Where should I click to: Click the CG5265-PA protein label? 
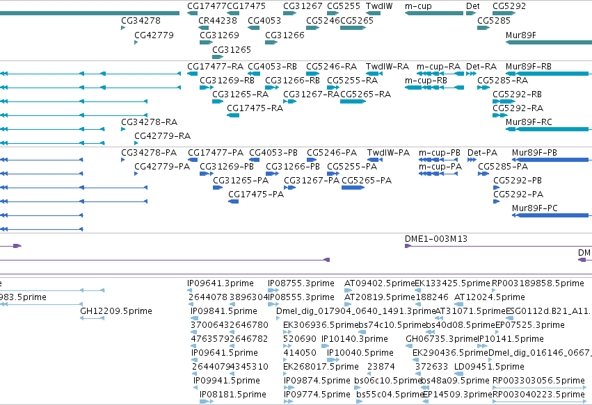(x=367, y=181)
